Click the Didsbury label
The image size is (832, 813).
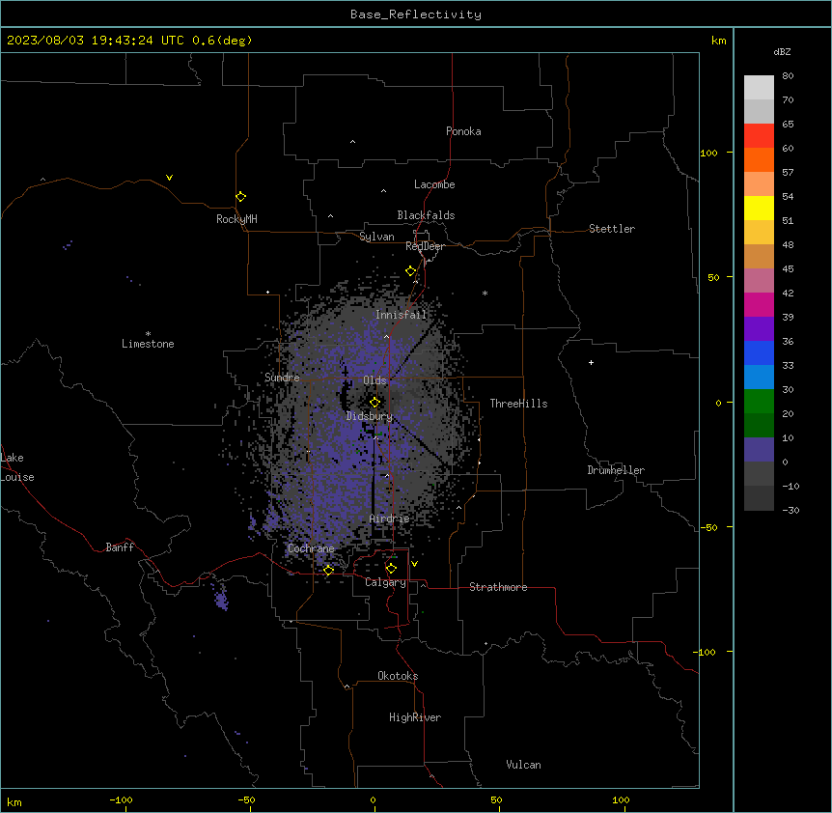pyautogui.click(x=370, y=416)
